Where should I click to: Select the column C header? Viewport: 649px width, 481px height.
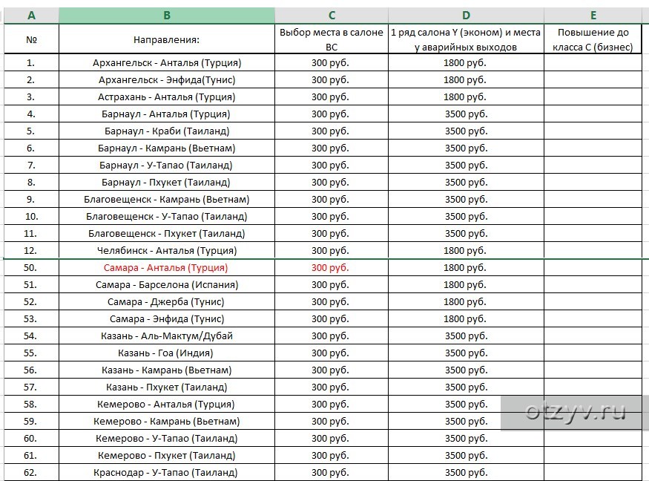331,15
